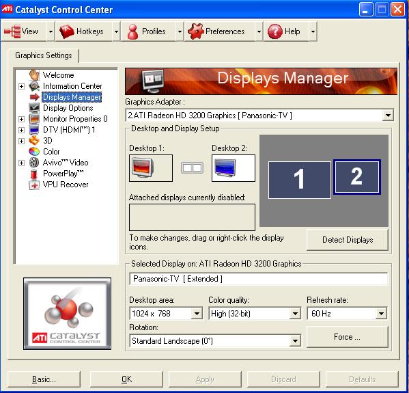Click the attached displays currently disabled box
Image resolution: width=409 pixels, height=393 pixels.
pyautogui.click(x=192, y=217)
